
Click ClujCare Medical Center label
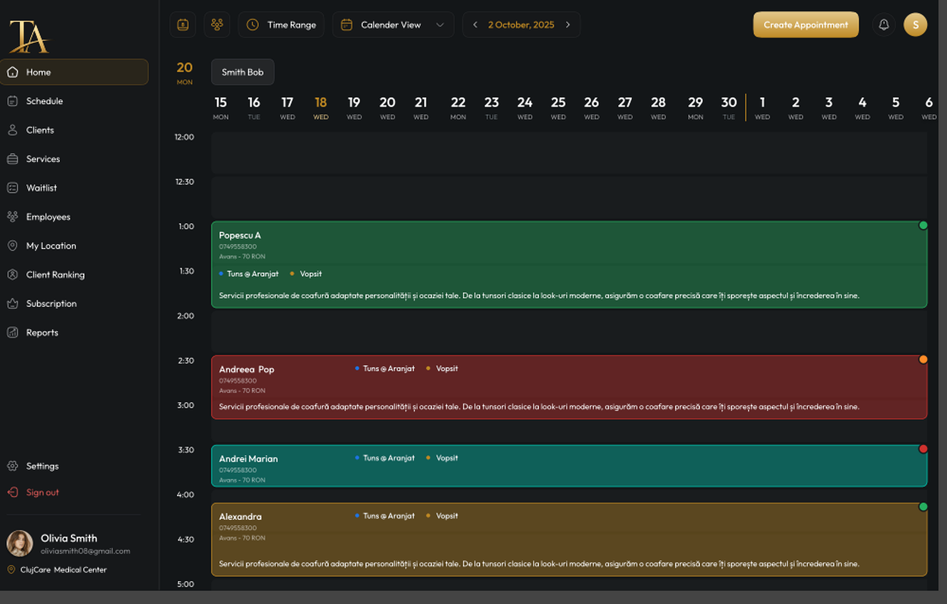(63, 570)
